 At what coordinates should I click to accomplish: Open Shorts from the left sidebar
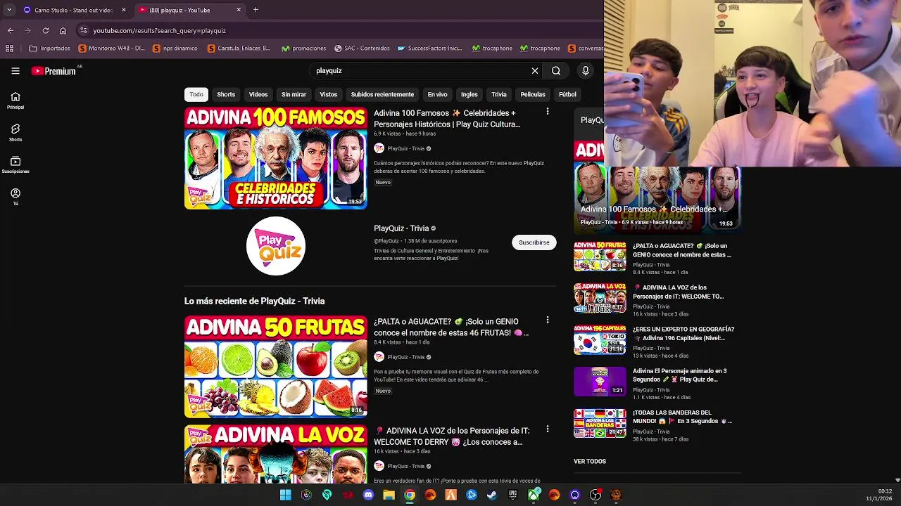15,133
